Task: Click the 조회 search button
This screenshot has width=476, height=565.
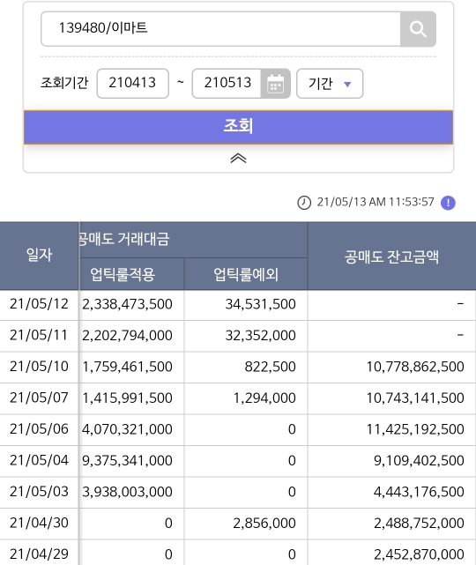Action: (x=238, y=127)
